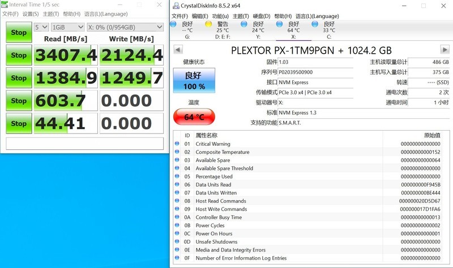This screenshot has height=268, width=453.
Task: Select the C: drive tab at 33 °C
Action: pyautogui.click(x=329, y=30)
